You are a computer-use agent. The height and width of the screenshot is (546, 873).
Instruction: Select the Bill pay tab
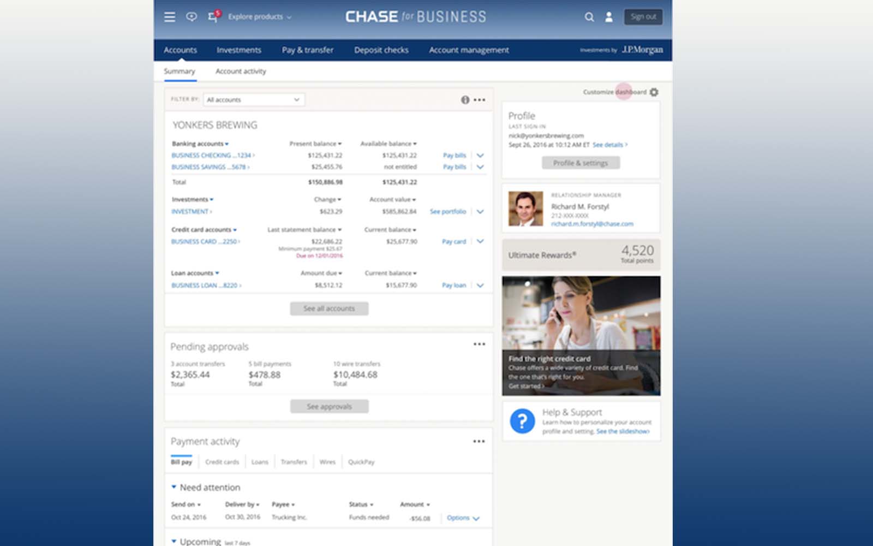pyautogui.click(x=181, y=462)
